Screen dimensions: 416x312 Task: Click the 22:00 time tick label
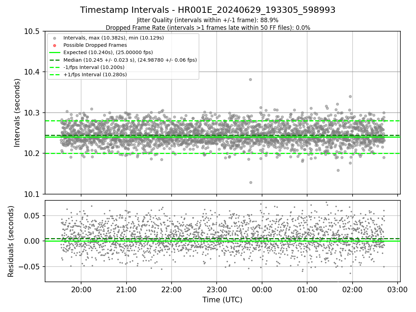(x=171, y=290)
